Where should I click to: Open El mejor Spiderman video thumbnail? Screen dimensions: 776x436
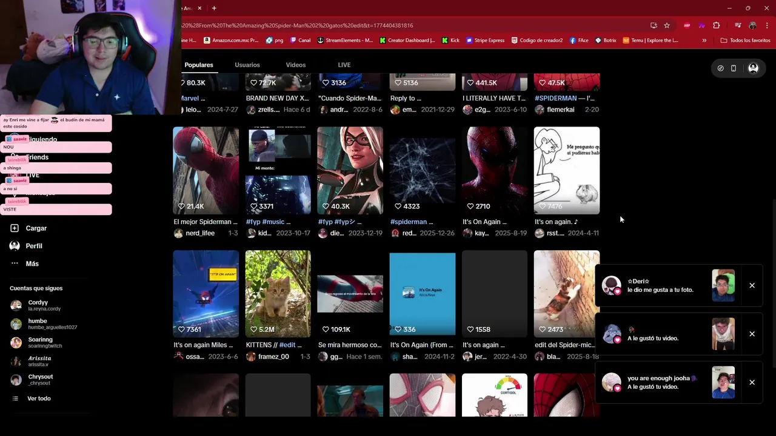[x=206, y=170]
